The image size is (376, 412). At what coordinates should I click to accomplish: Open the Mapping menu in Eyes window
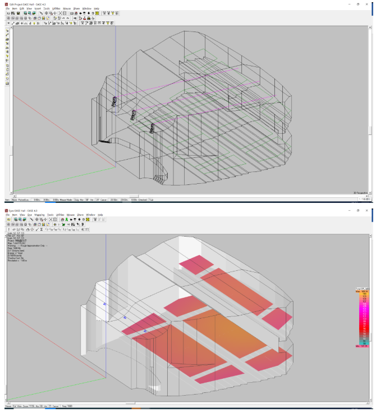pyautogui.click(x=39, y=215)
